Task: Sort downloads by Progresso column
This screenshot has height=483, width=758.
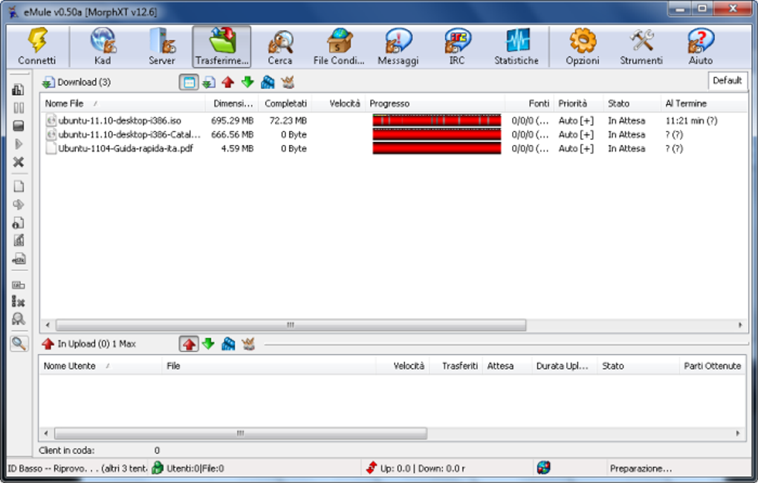Action: (435, 103)
